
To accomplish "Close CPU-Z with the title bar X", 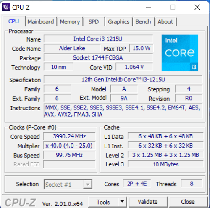I will [x=197, y=7].
